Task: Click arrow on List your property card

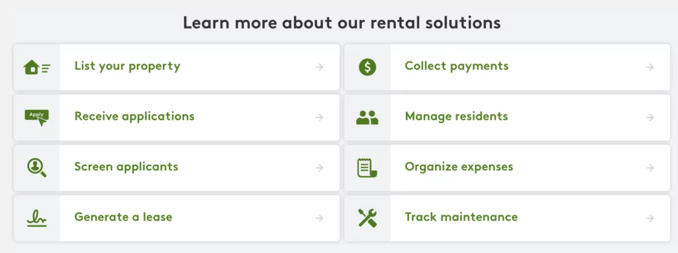Action: pyautogui.click(x=320, y=67)
